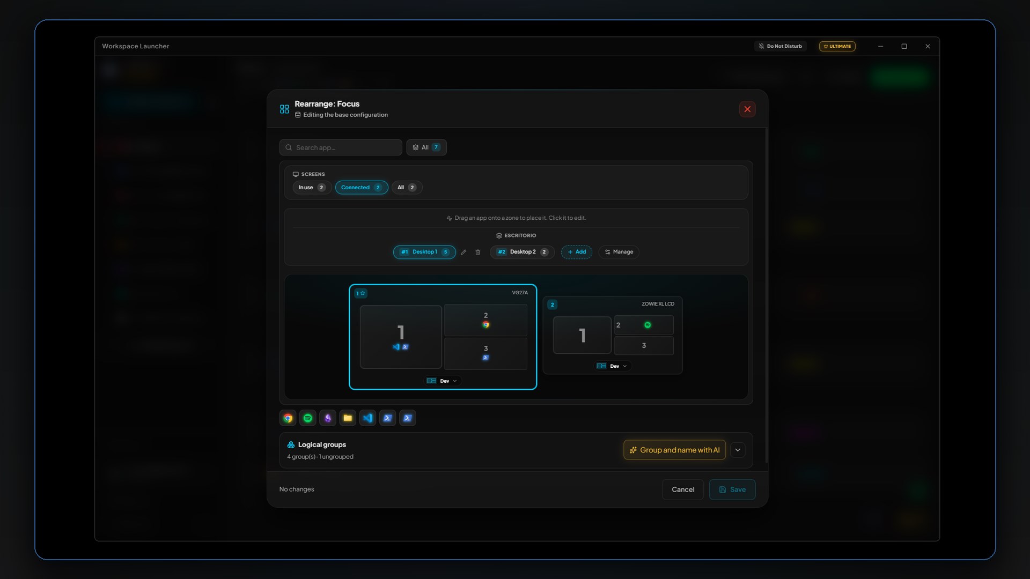Click the Spotify icon in ZOWIE XL LCD zone 2
This screenshot has height=579, width=1030.
click(x=648, y=325)
